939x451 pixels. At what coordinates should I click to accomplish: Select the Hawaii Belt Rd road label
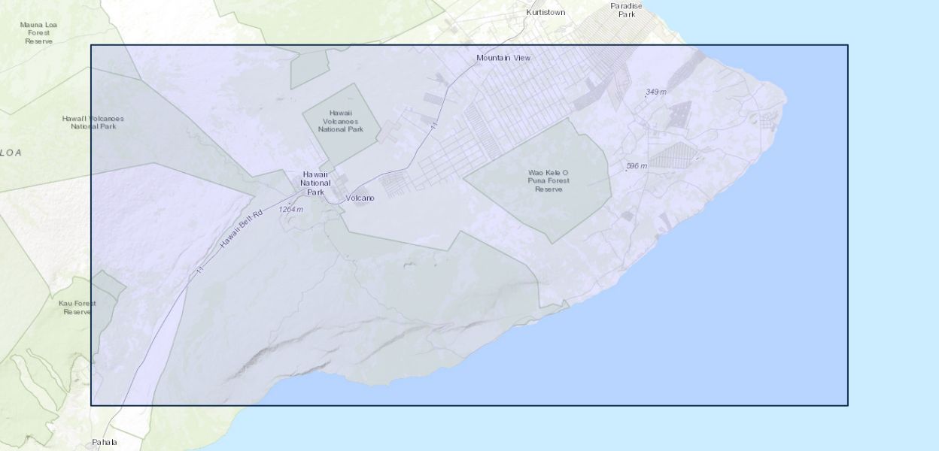coord(241,230)
